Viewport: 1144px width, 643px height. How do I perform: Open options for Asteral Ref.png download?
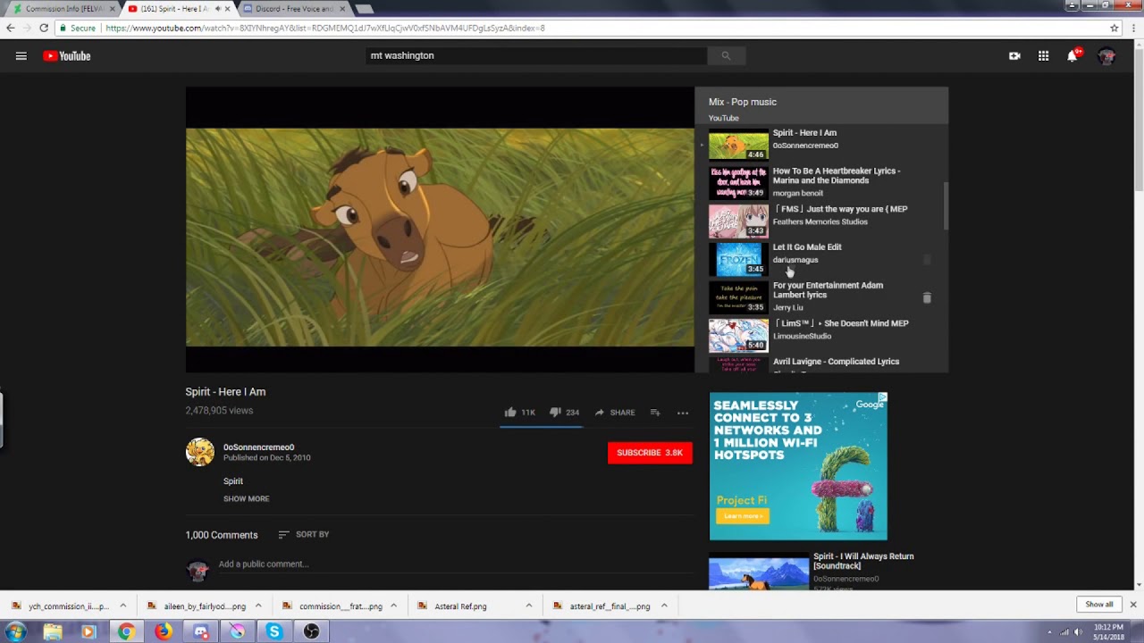(x=528, y=605)
